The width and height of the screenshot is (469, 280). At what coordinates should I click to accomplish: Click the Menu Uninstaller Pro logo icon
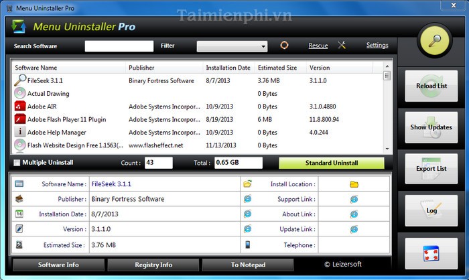[x=19, y=26]
